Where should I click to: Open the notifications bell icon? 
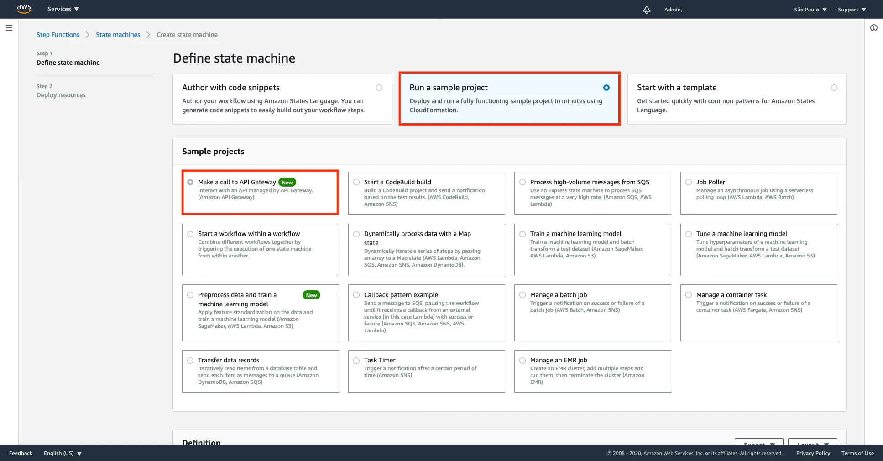pos(647,10)
